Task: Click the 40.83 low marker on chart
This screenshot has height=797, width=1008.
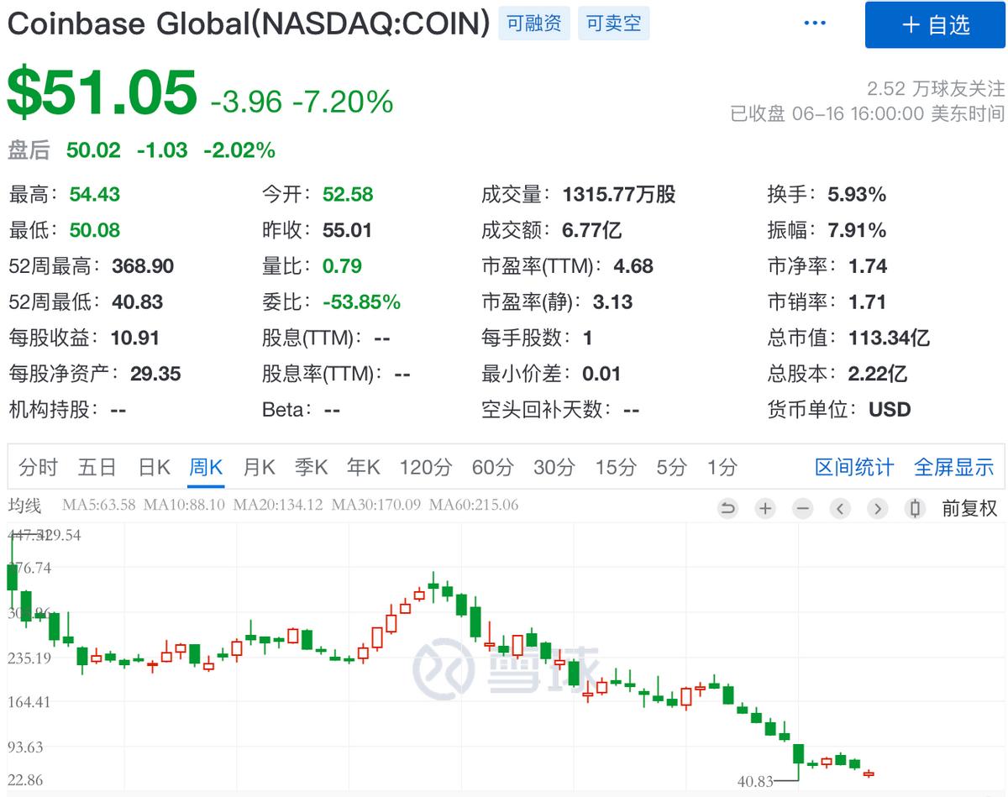Action: pos(756,781)
